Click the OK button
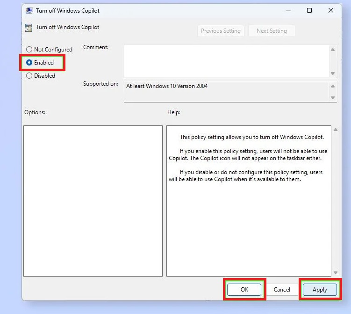This screenshot has height=314, width=351. coord(244,289)
